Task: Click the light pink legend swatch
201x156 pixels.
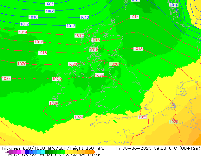Action: pyautogui.click(x=23, y=152)
